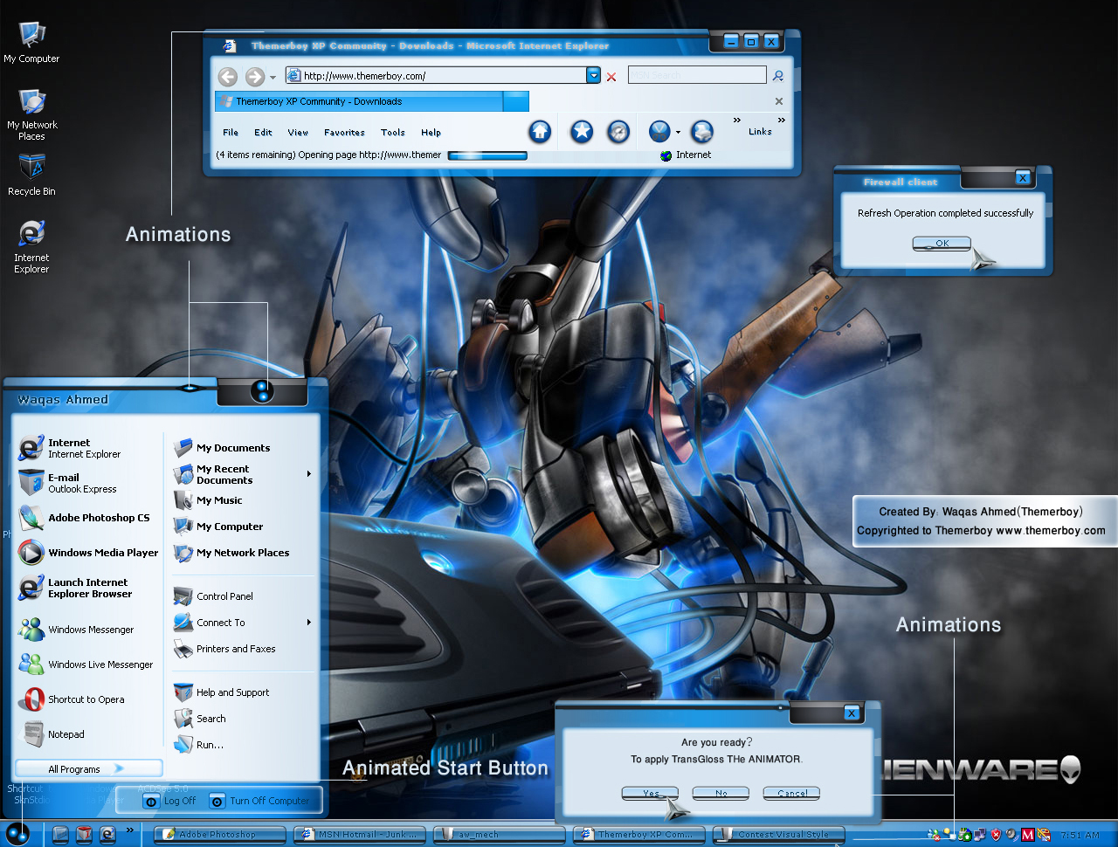The image size is (1118, 847).
Task: Click the glowing orb atop Start menu
Action: coord(262,391)
